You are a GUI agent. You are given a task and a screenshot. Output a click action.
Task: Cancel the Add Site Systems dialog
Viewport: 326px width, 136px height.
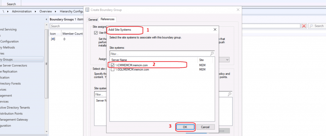coord(205,127)
